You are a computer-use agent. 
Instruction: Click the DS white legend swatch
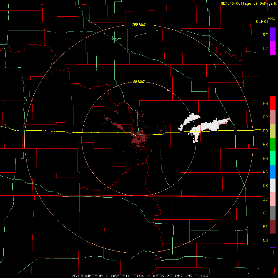tap(273, 185)
